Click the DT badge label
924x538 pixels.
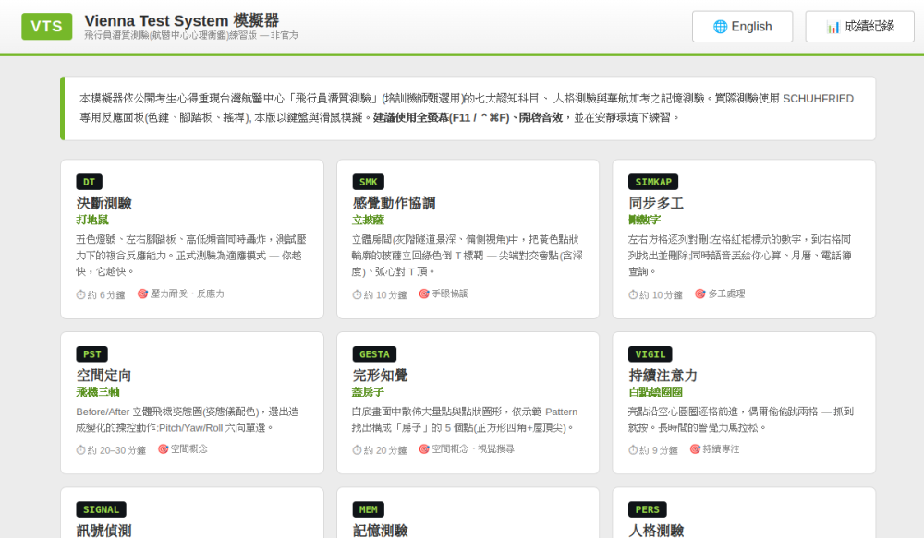click(x=89, y=182)
